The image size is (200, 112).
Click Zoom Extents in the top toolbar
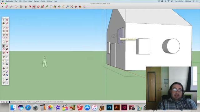(72, 7)
